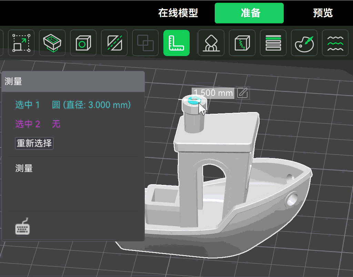353x277 pixels.
Task: Select the Scale tool icon
Action: click(x=21, y=43)
